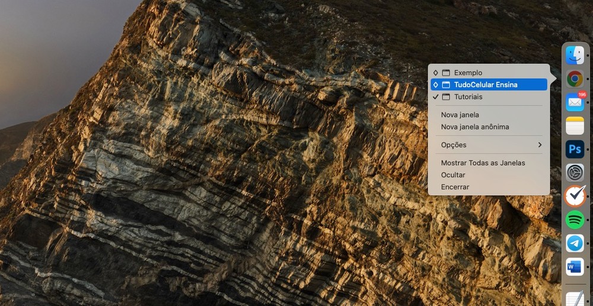Launch Spotify from the dock

coord(575,220)
